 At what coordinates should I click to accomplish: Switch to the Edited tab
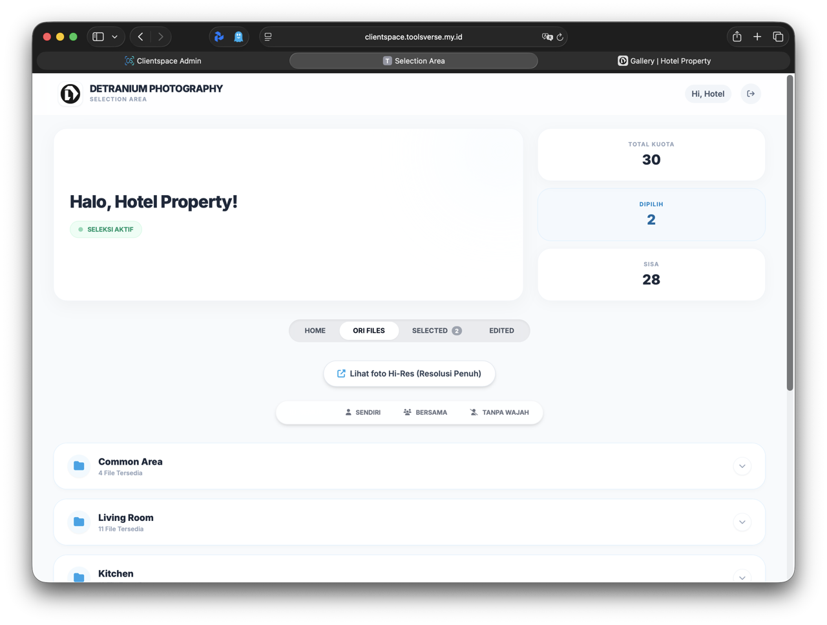tap(501, 330)
